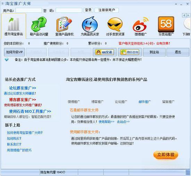Open the 提升淘宝排名 chart icon tab

pyautogui.click(x=14, y=26)
